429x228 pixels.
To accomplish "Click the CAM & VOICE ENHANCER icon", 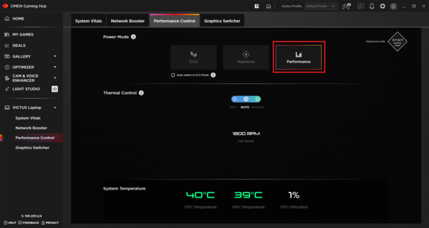I will (7, 78).
